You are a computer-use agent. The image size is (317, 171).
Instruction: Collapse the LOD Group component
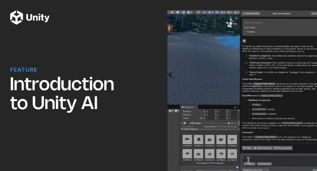pos(182,123)
